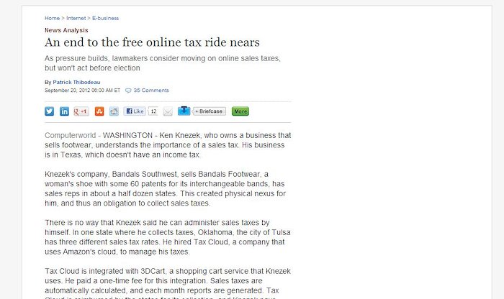Open the Internet breadcrumb link
This screenshot has width=504, height=299.
pos(76,18)
